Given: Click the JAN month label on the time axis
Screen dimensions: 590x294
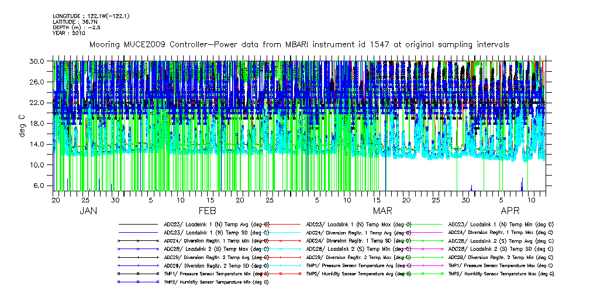Looking at the screenshot, I should coord(88,211).
